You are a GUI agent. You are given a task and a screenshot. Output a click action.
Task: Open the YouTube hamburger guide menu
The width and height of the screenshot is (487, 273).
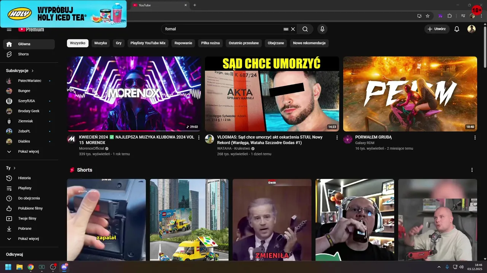point(9,30)
